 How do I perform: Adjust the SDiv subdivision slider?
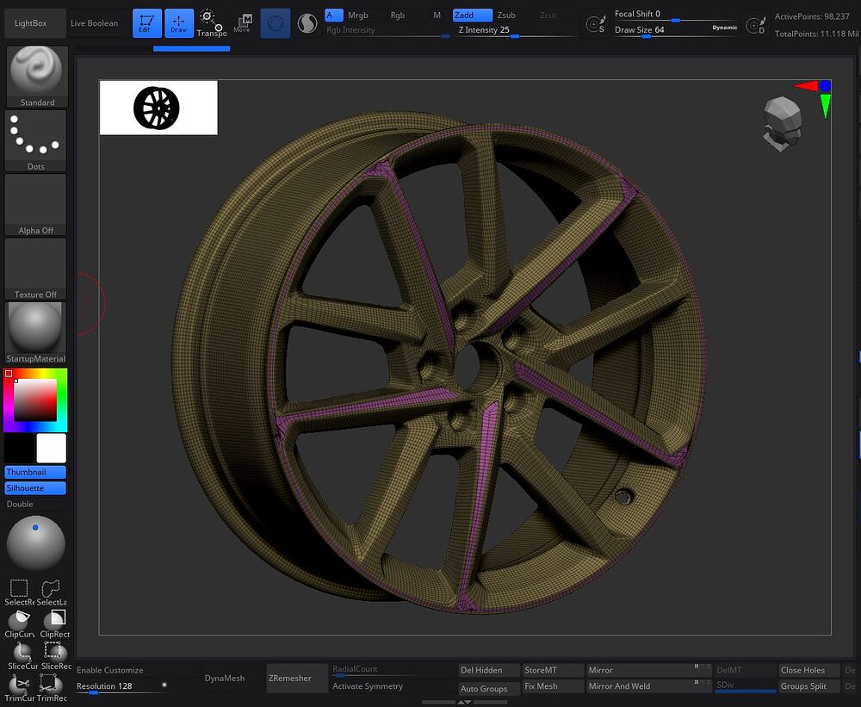[745, 686]
